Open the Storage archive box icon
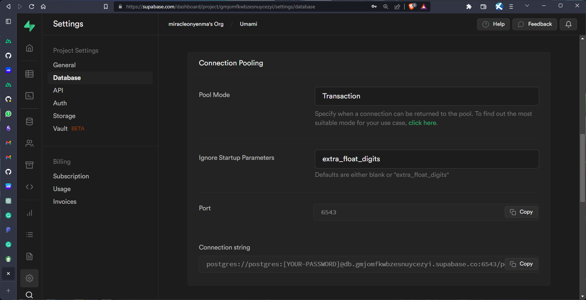This screenshot has height=300, width=586. (x=29, y=165)
